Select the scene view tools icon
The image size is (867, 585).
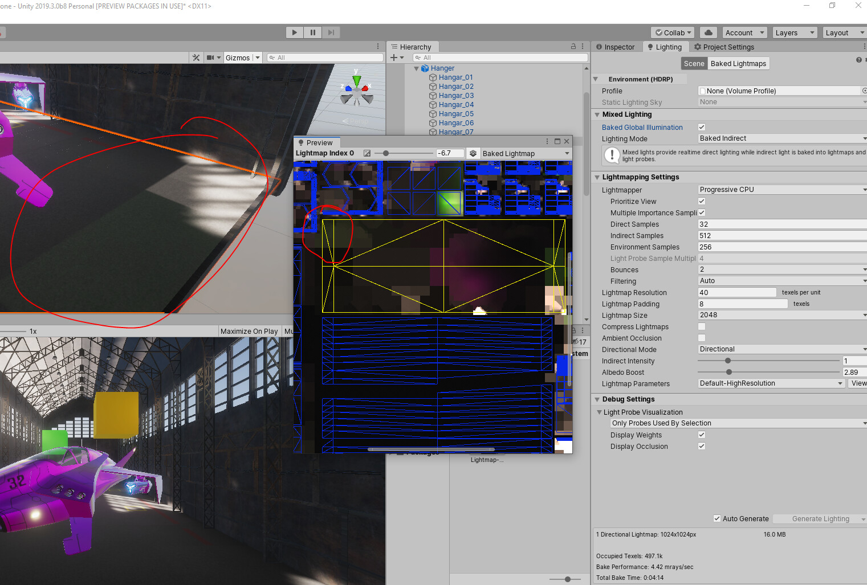pos(196,57)
